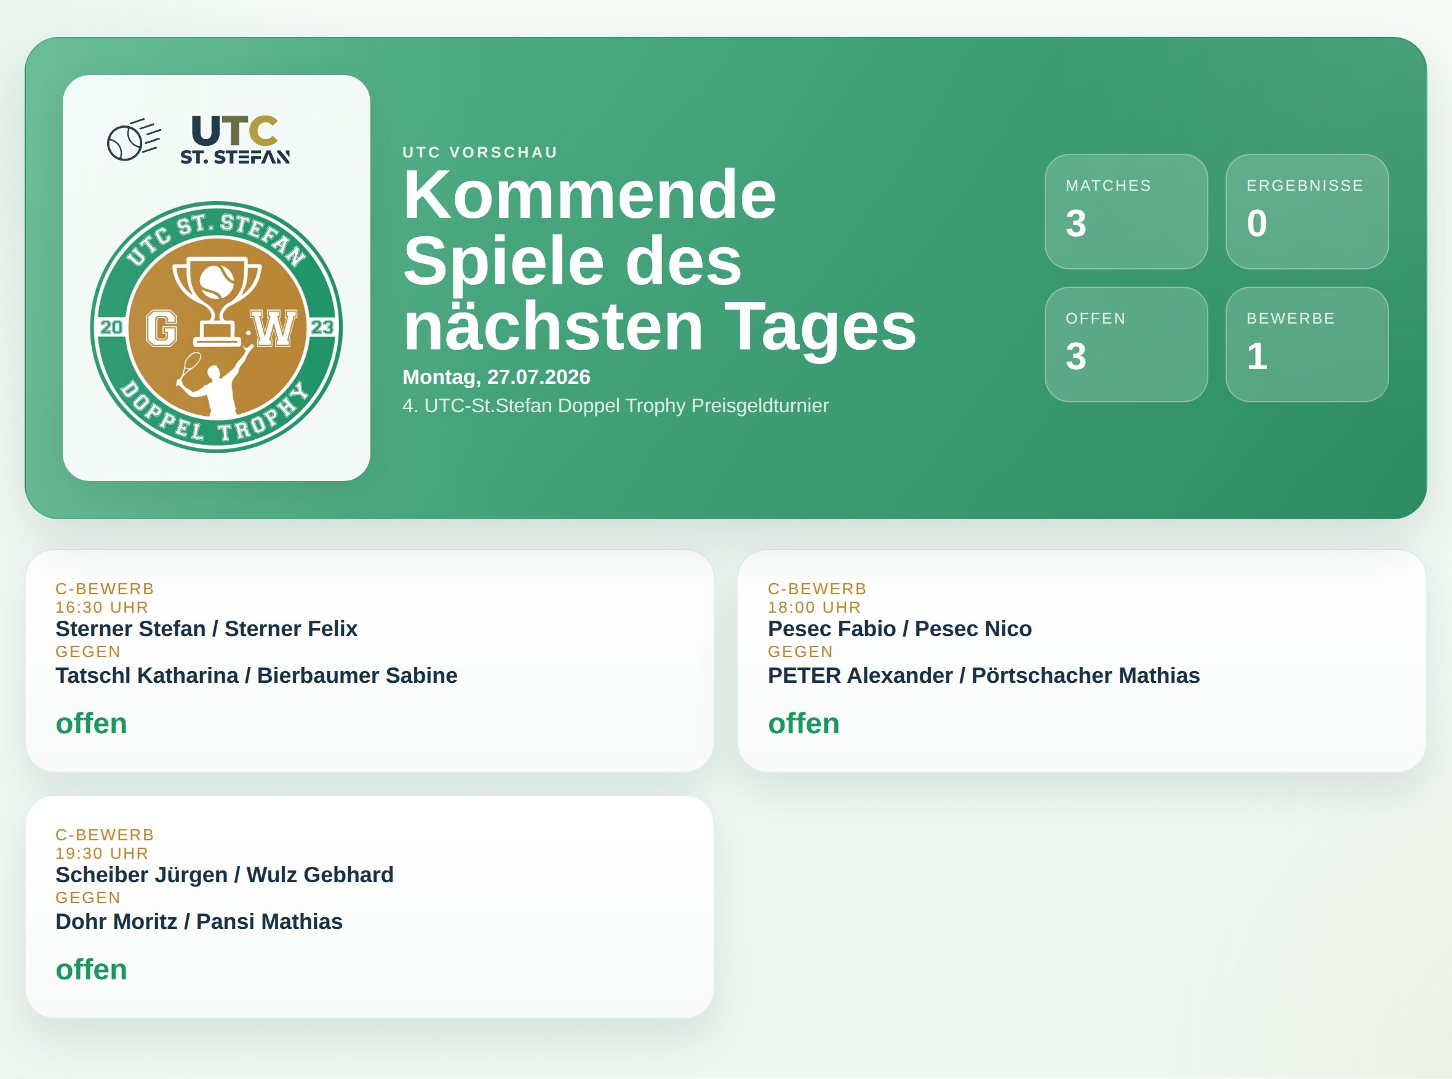Image resolution: width=1452 pixels, height=1079 pixels.
Task: Select the Offen stat tile
Action: coord(1126,344)
